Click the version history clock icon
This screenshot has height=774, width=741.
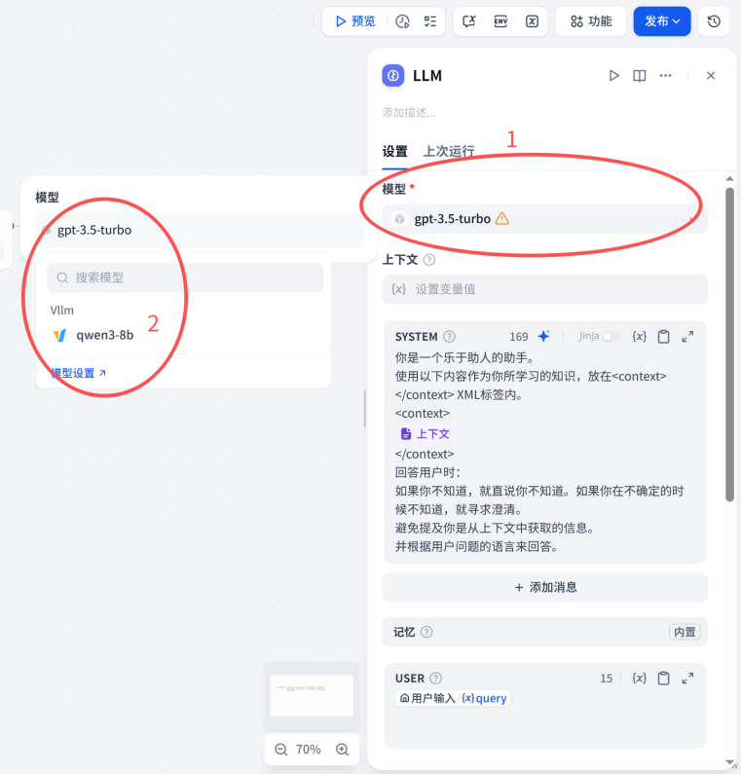pyautogui.click(x=714, y=21)
